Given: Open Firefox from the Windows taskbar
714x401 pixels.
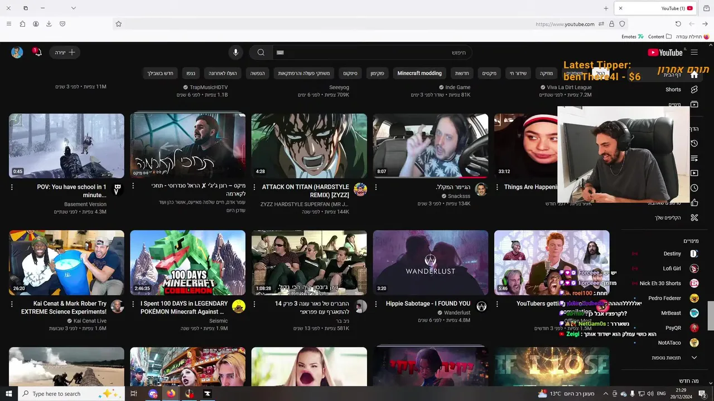Looking at the screenshot, I should pos(171,393).
